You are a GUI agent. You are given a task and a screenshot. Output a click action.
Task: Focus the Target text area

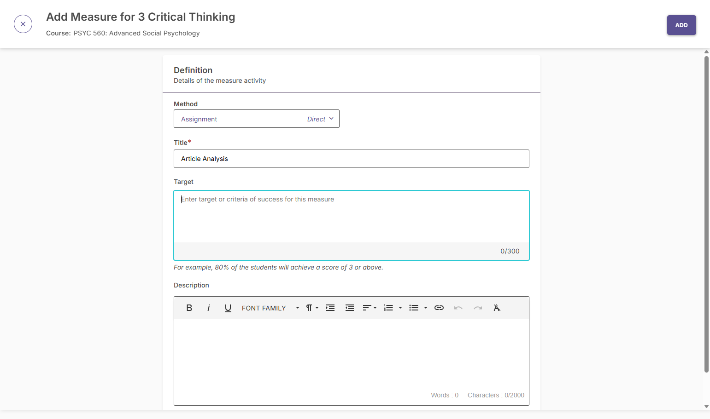pos(352,217)
